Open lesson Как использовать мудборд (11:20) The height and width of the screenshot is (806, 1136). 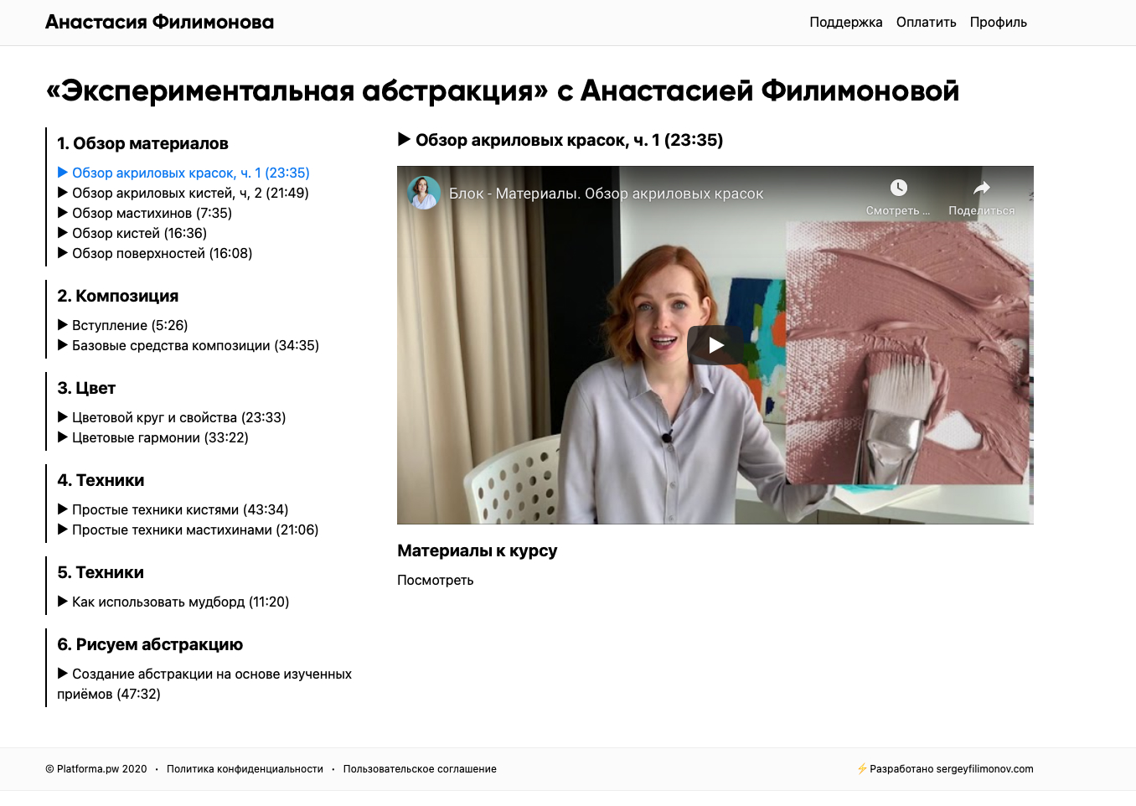(x=173, y=602)
